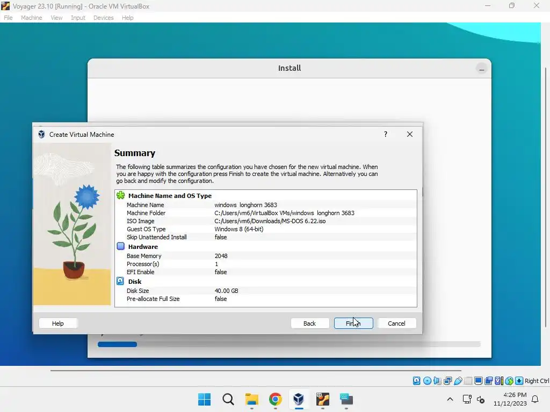Open the monitor app icon on taskbar
This screenshot has width=550, height=412.
pyautogui.click(x=346, y=399)
